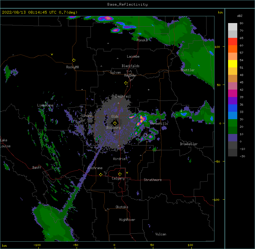
Task: Click the Banff label
Action: 37,168
